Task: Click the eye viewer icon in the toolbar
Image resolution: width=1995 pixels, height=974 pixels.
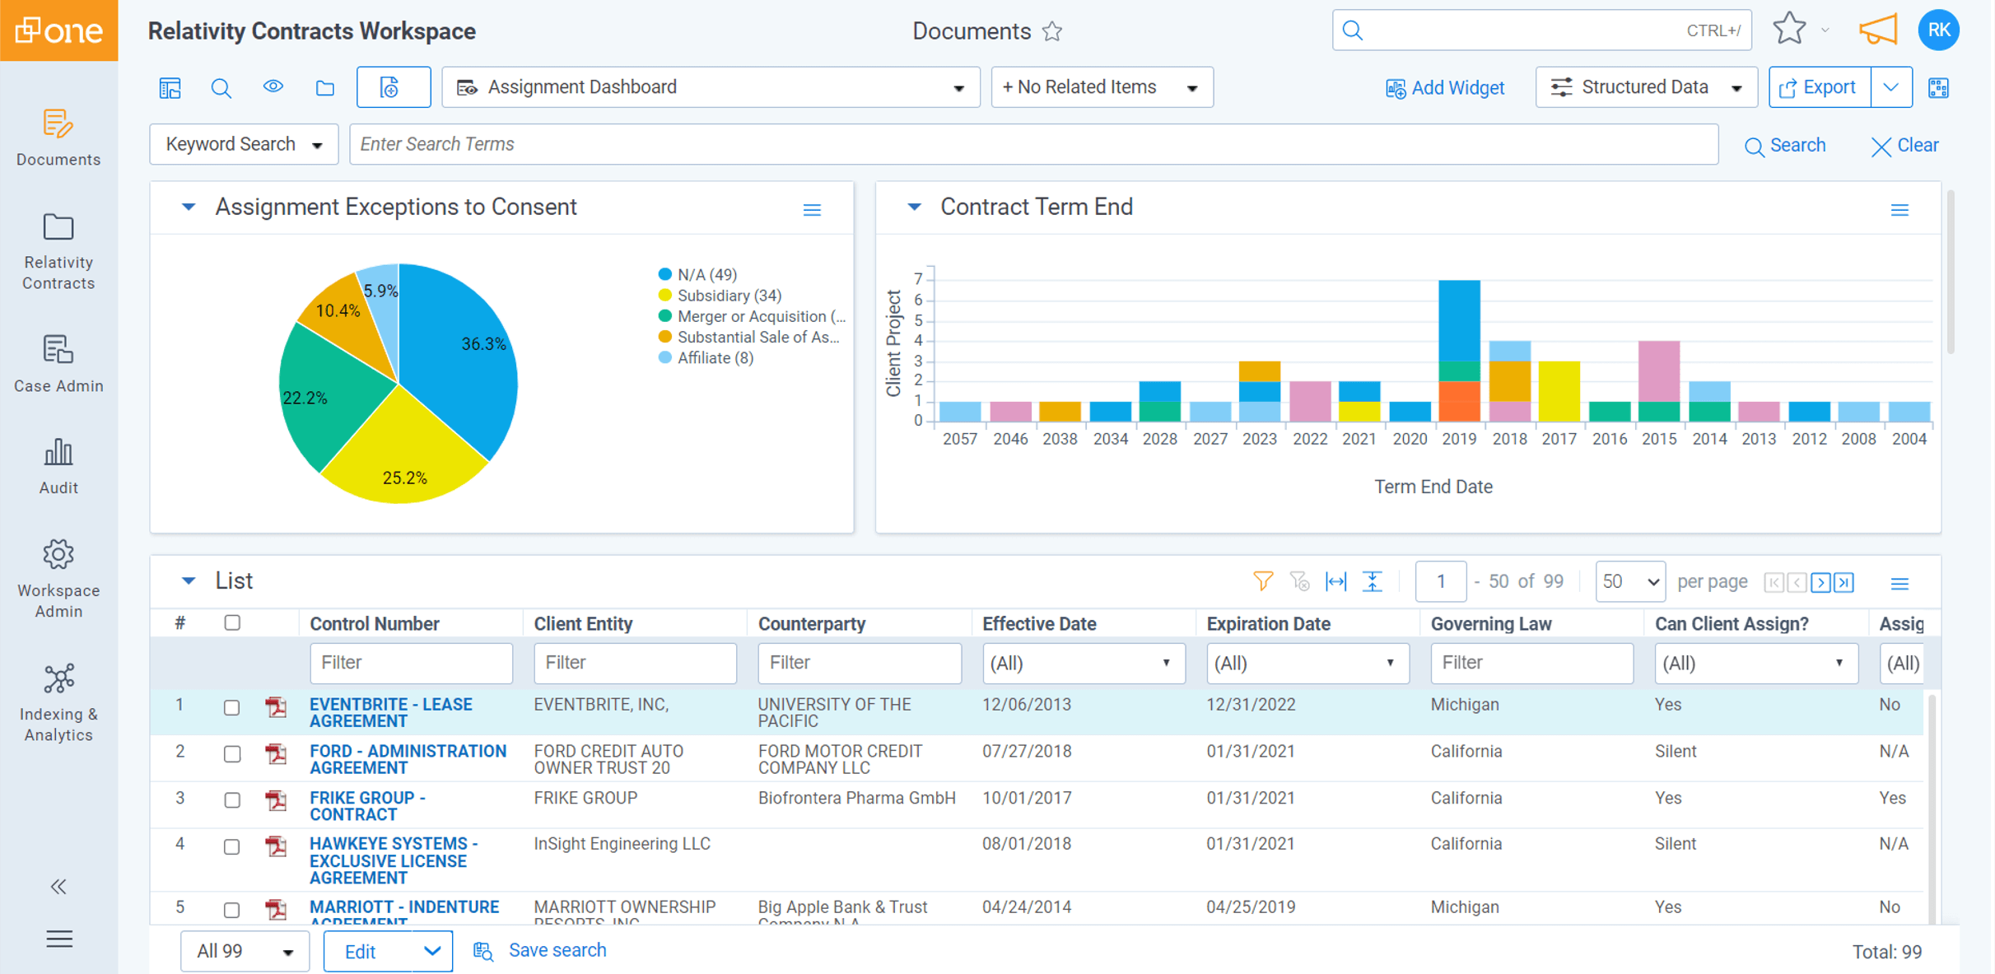Action: click(273, 86)
